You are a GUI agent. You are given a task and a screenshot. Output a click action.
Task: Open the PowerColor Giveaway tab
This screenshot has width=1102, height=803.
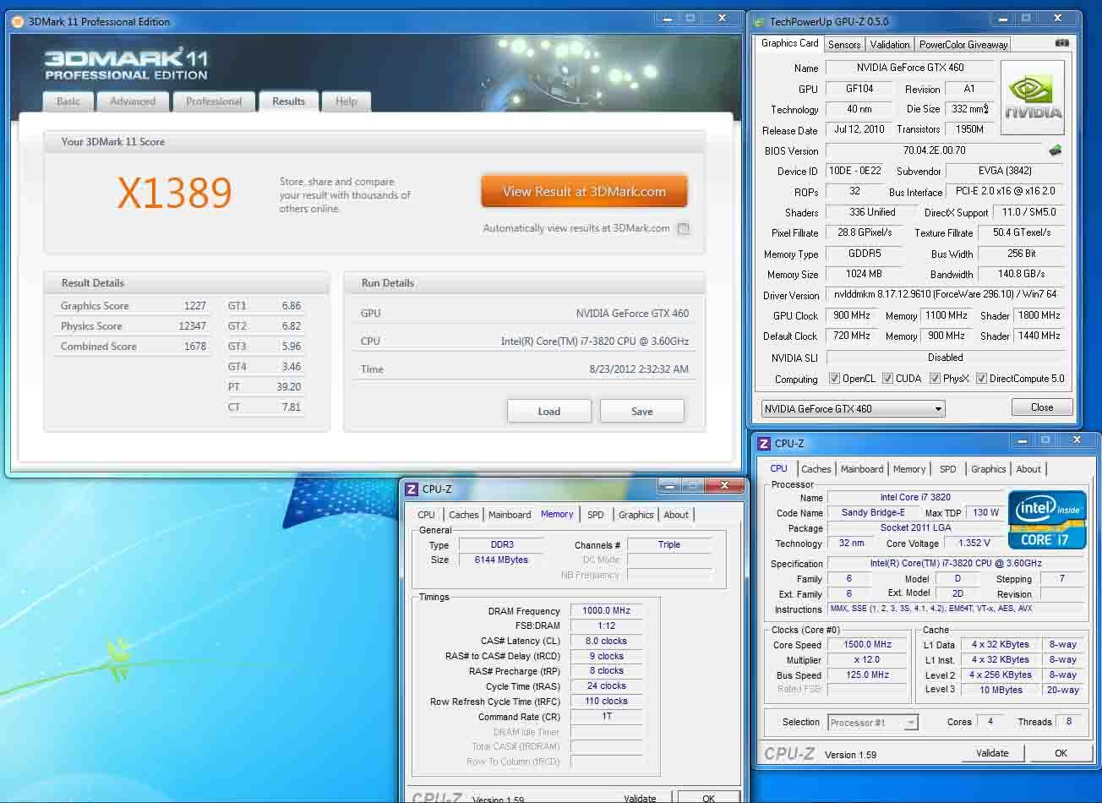click(x=963, y=45)
